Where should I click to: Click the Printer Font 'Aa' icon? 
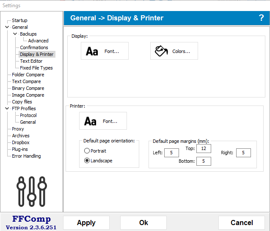pyautogui.click(x=90, y=121)
